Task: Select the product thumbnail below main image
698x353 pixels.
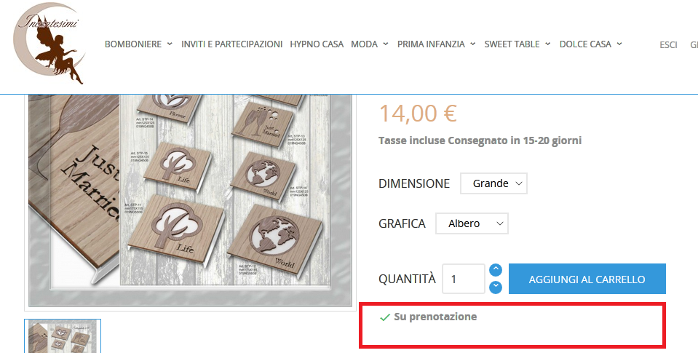Action: click(63, 336)
